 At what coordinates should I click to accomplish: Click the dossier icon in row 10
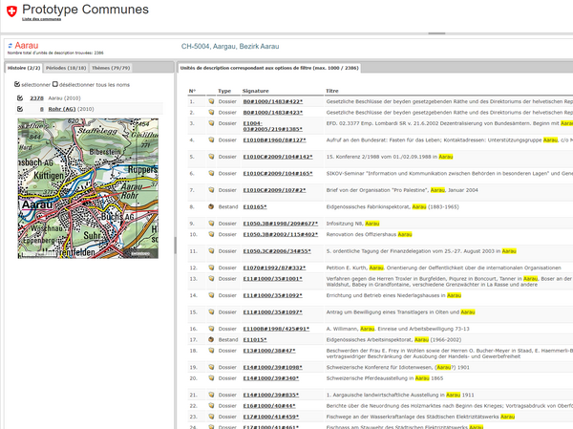click(x=211, y=234)
